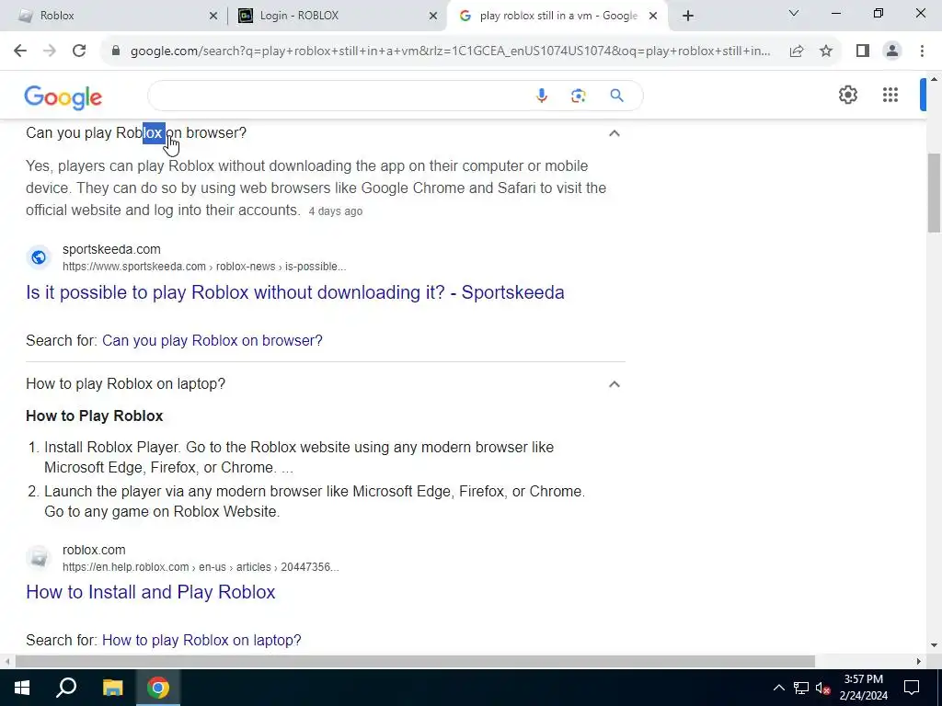Open the taskbar clock and date
The height and width of the screenshot is (706, 942).
coord(863,688)
